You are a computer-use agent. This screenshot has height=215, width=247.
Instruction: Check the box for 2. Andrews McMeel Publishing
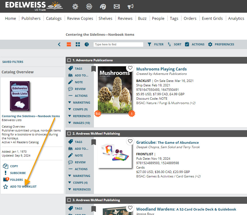point(69,134)
